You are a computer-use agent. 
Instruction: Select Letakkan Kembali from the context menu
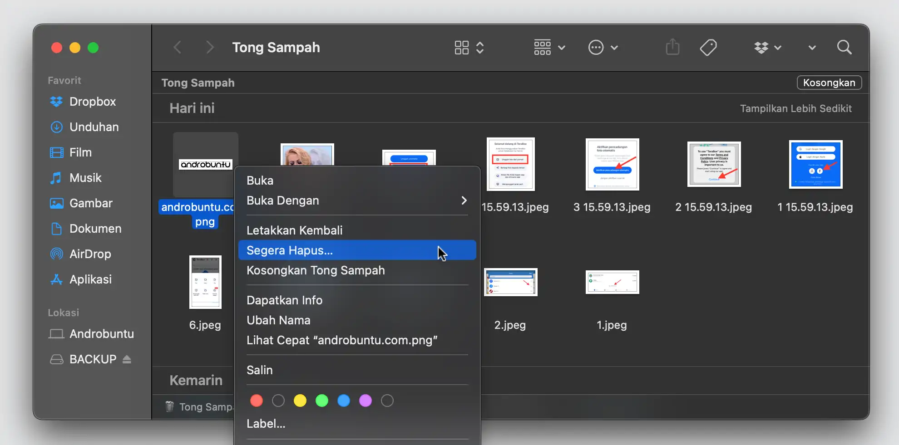coord(294,230)
